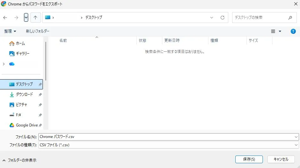
Task: Open ホーム in the sidebar
Action: point(20,43)
